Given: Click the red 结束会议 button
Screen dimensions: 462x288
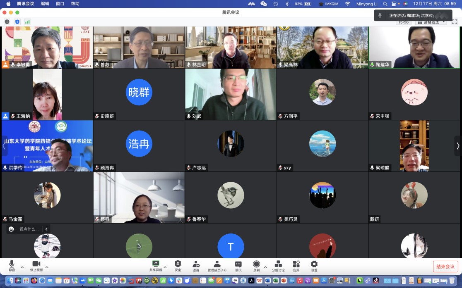Looking at the screenshot, I should [445, 267].
